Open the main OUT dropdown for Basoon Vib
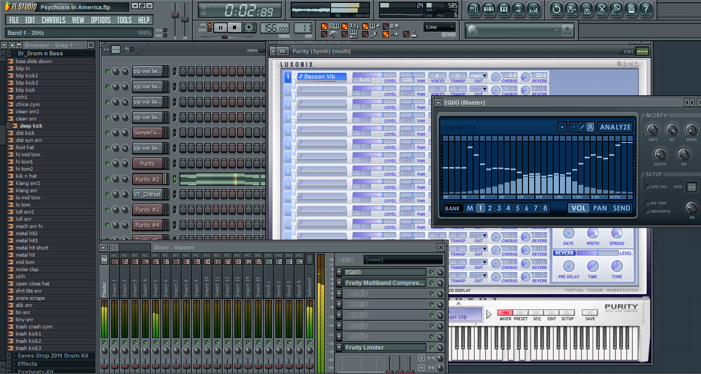The height and width of the screenshot is (374, 701). [478, 75]
